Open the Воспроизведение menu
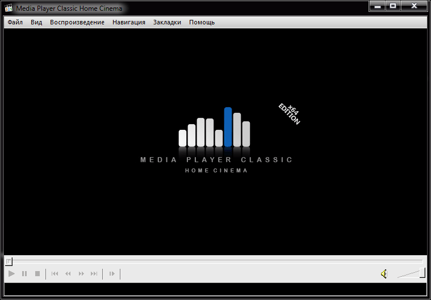This screenshot has height=300, width=431. [77, 22]
